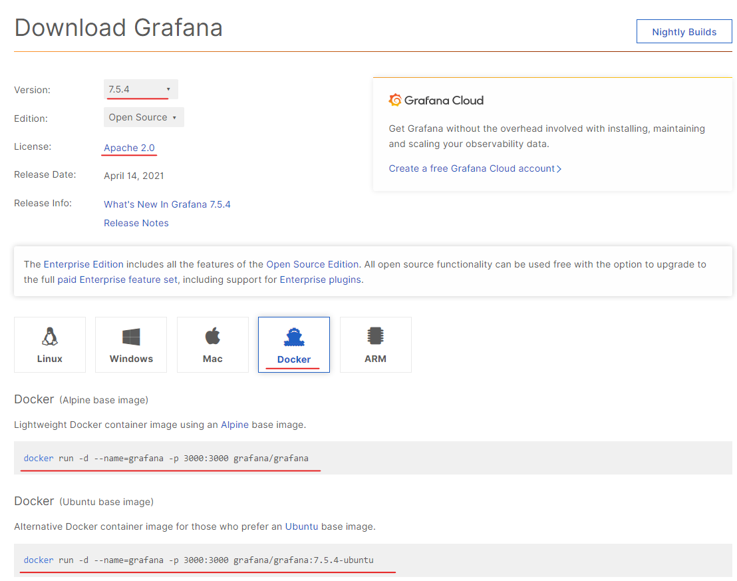Image resolution: width=737 pixels, height=581 pixels.
Task: Open the Version 7.5.4 dropdown
Action: 140,89
